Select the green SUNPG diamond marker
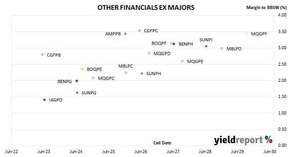This screenshot has width=288, height=157. click(77, 93)
